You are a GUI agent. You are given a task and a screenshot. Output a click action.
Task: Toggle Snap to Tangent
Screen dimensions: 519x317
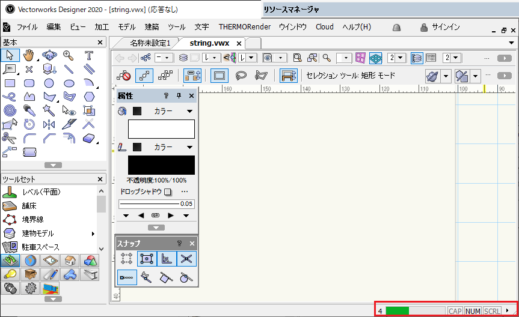point(186,277)
